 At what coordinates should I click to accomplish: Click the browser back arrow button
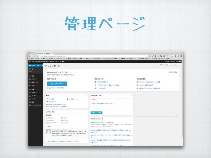30,56
